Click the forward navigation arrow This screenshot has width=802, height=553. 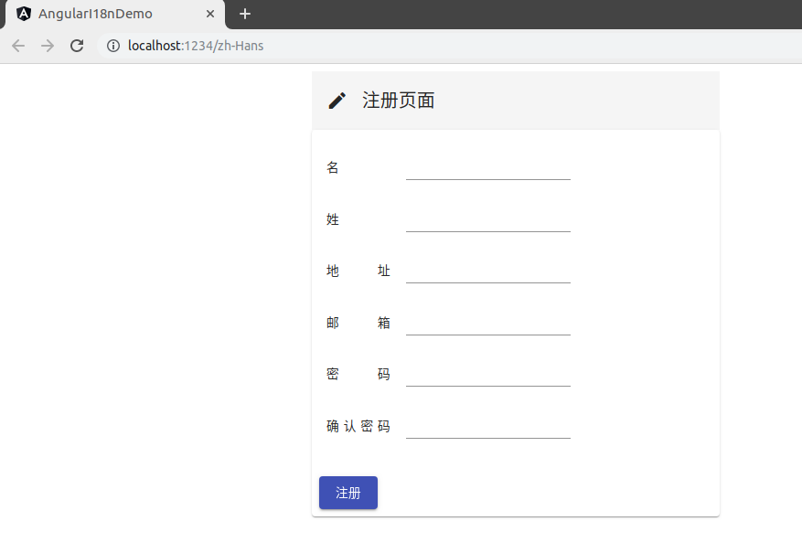(x=47, y=45)
